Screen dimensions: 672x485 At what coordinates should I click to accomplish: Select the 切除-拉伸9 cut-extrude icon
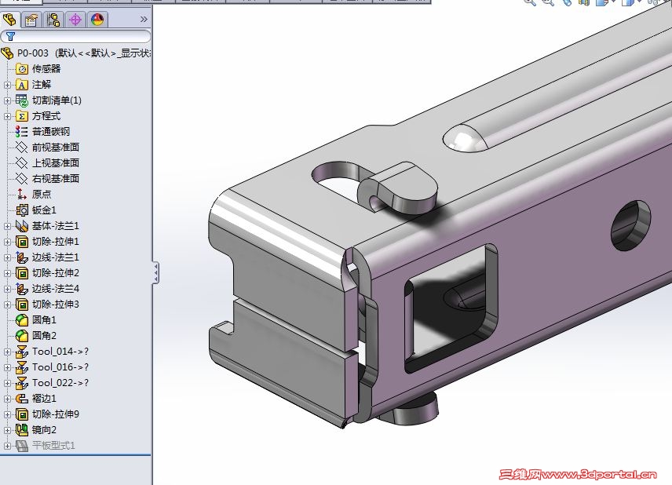click(x=22, y=414)
